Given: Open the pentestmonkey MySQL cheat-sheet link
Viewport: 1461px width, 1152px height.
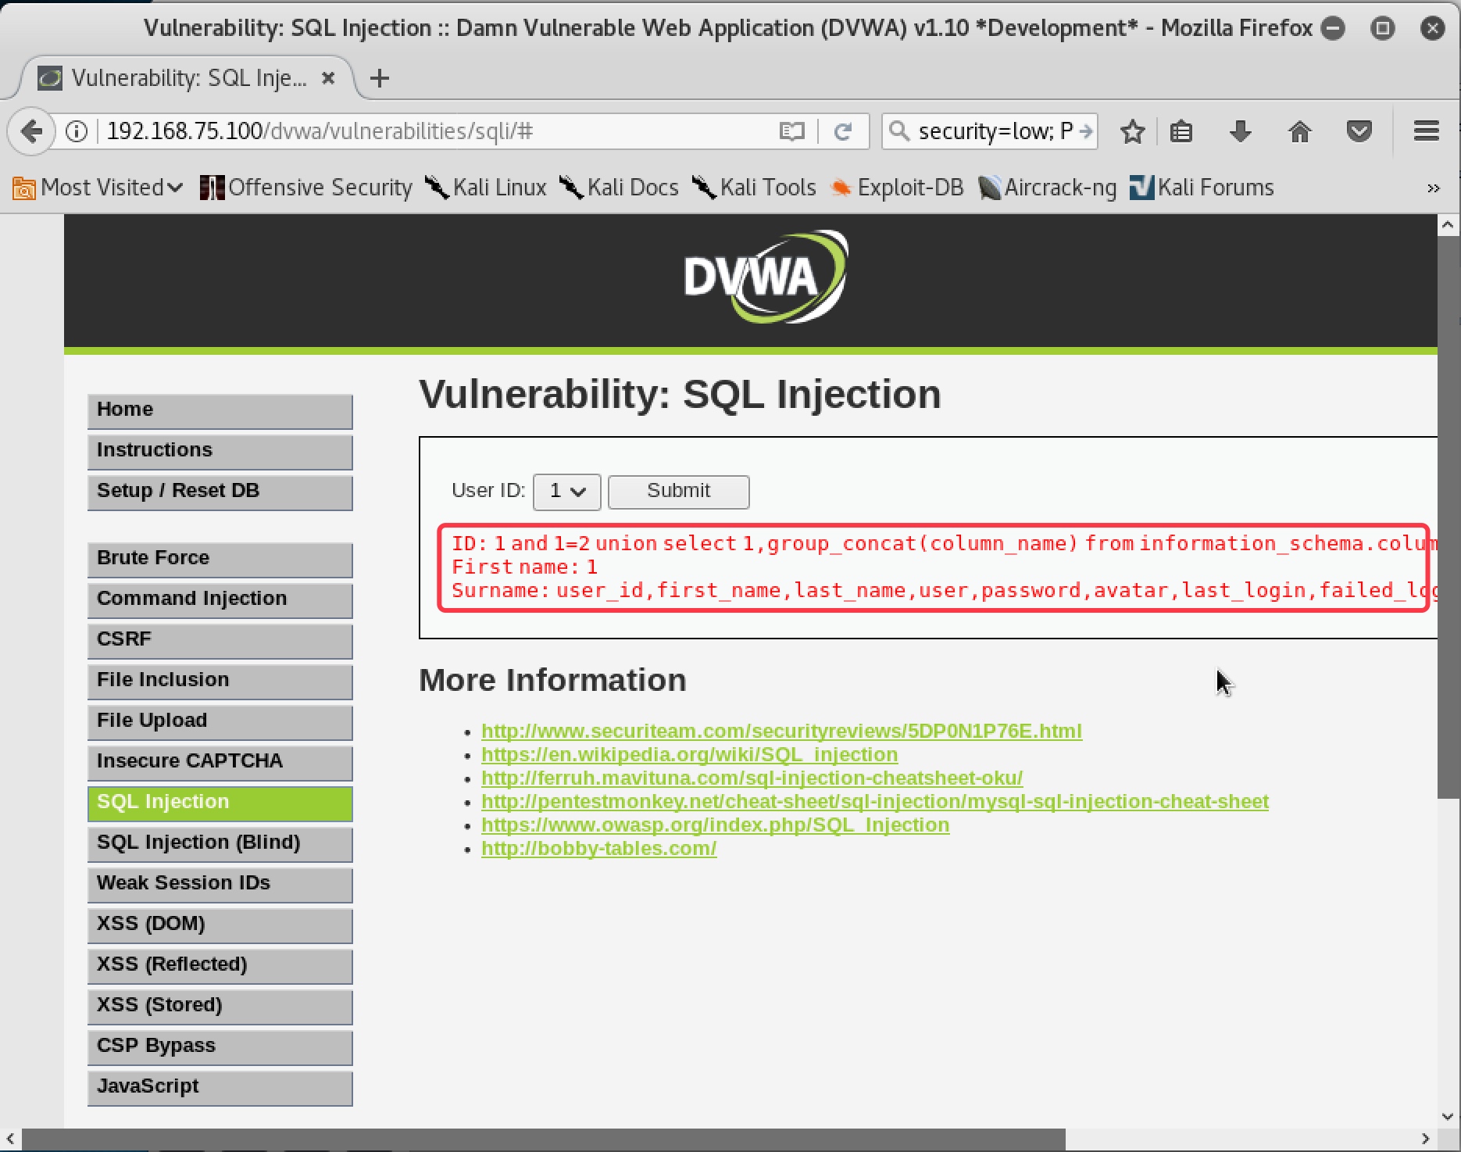Looking at the screenshot, I should coord(875,801).
